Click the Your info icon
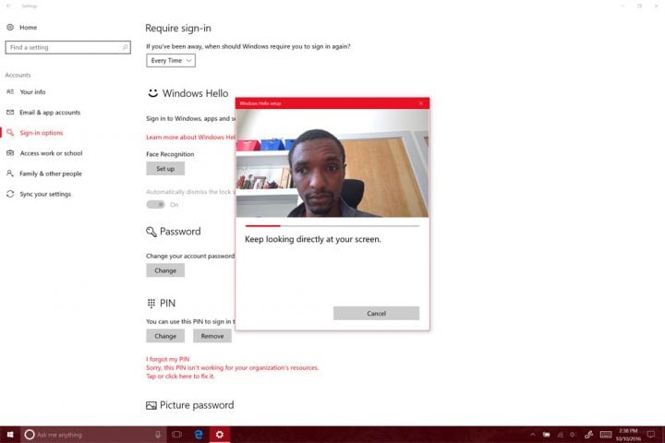The height and width of the screenshot is (443, 665). coord(10,91)
